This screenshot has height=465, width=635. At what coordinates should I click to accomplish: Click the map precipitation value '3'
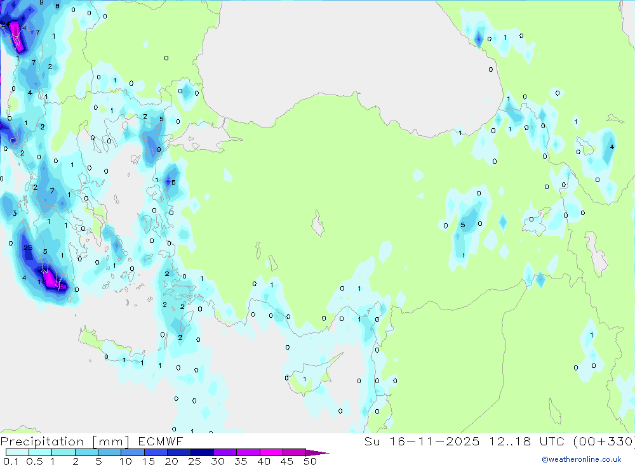pos(15,213)
